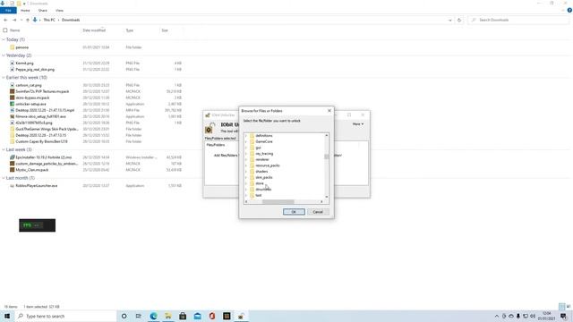Screen dimensions: 573x322
Task: Select the filmora setup exe icon
Action: pos(12,116)
